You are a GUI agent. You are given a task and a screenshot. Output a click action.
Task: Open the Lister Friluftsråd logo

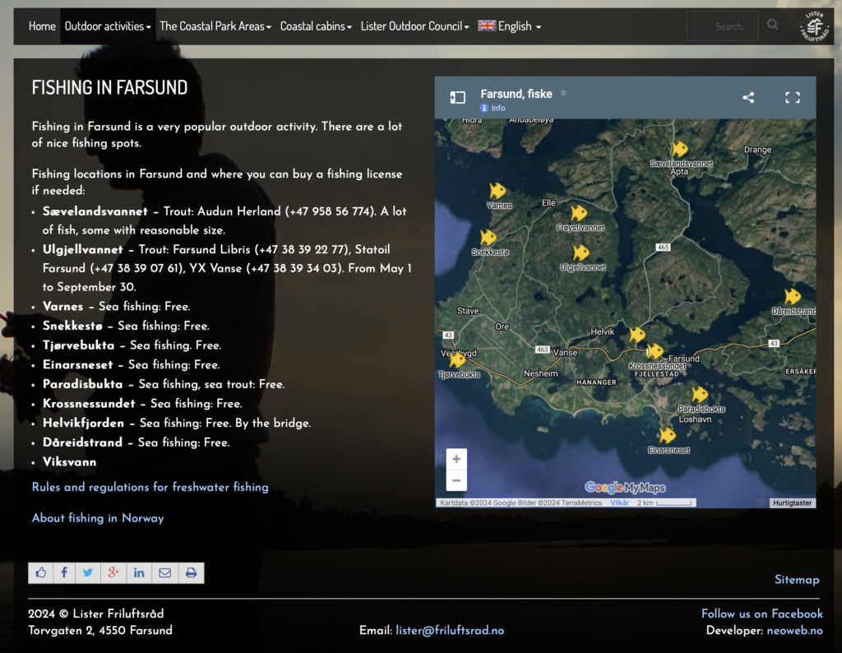point(814,25)
